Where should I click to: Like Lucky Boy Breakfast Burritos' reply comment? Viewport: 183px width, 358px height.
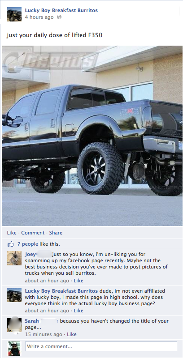[78, 311]
